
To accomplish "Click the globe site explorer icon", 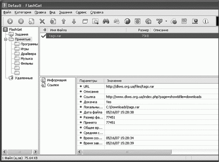I will (127, 21).
